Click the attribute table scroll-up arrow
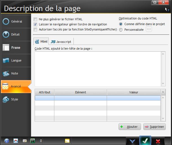 (163, 98)
